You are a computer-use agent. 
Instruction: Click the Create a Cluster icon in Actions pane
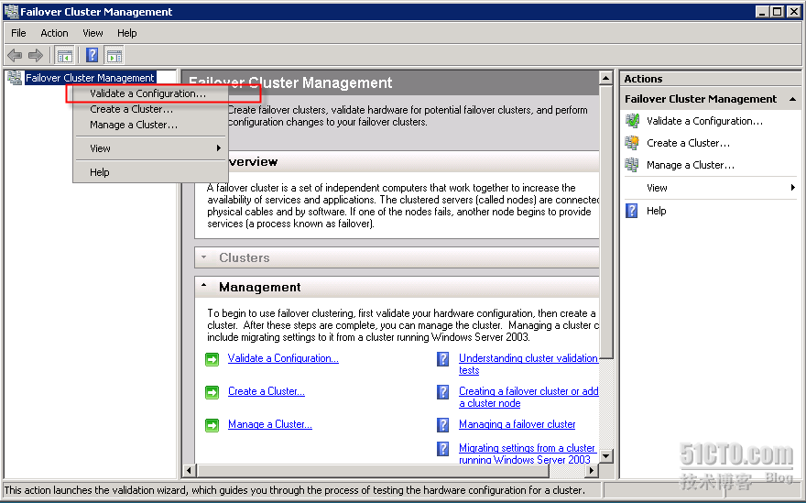[x=632, y=143]
